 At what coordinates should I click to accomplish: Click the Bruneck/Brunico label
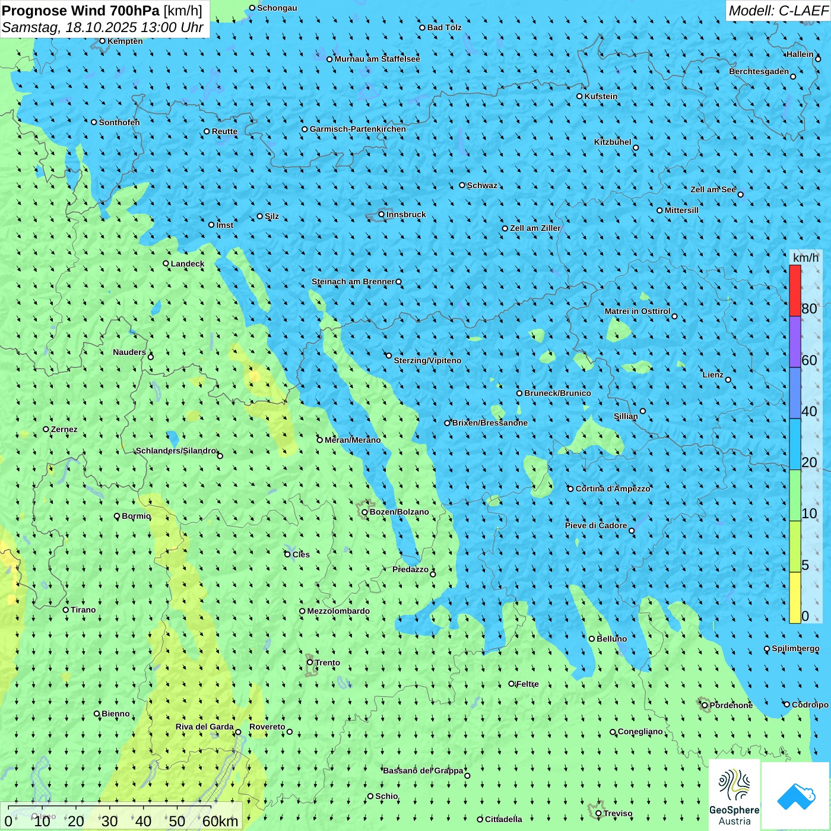point(557,393)
